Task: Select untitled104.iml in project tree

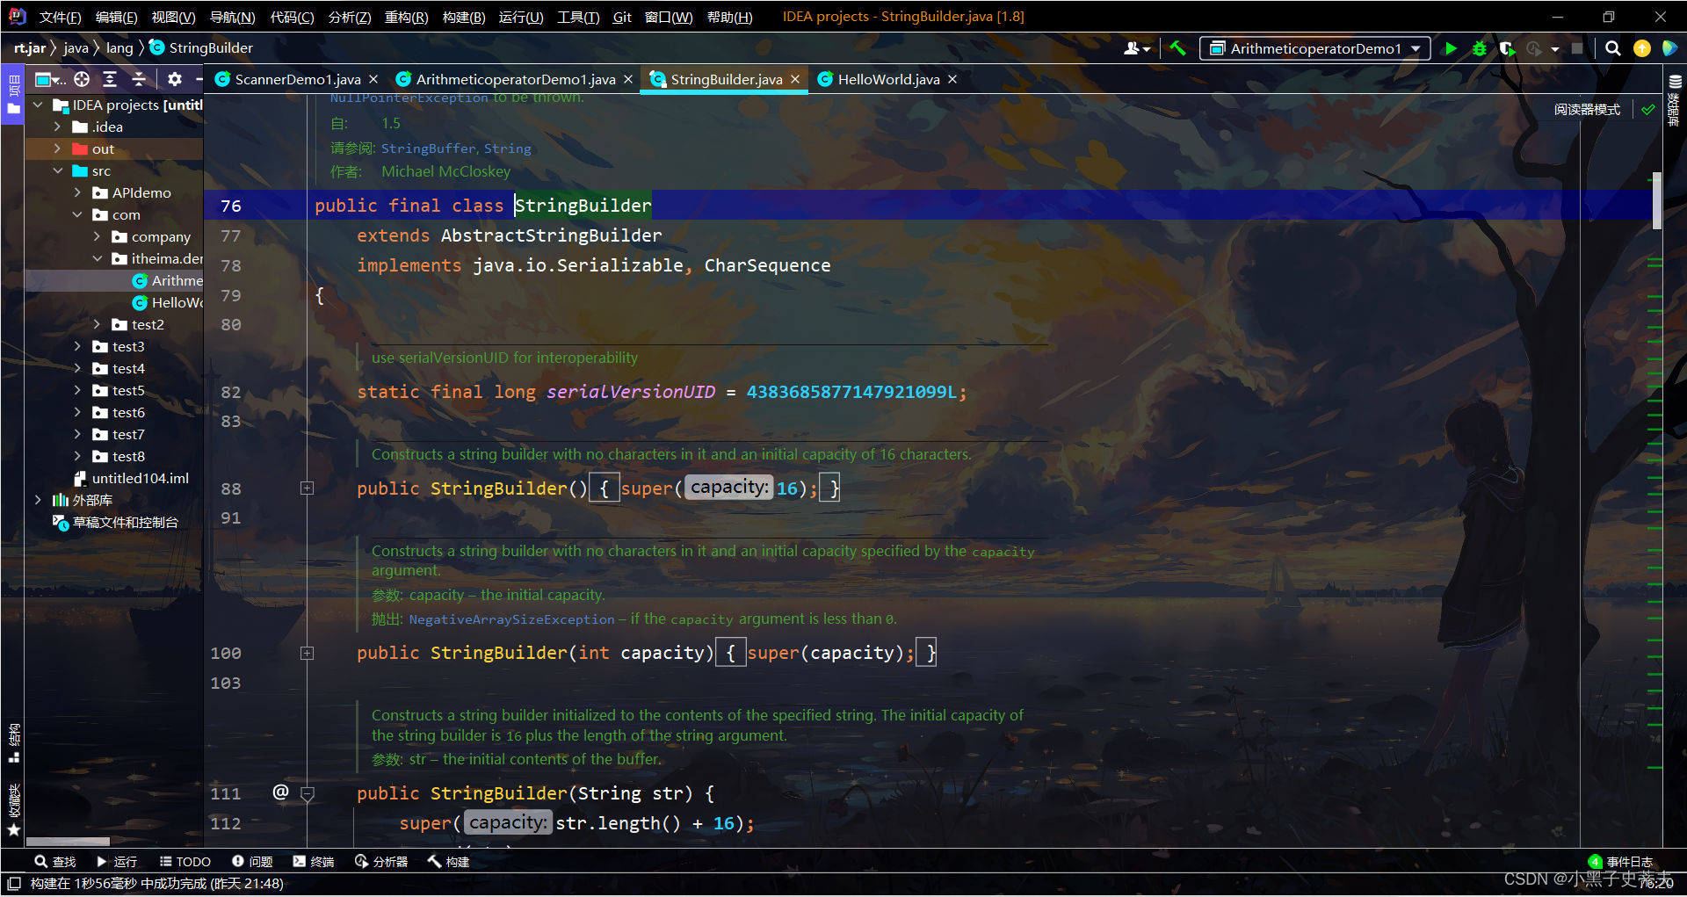Action: click(x=132, y=479)
